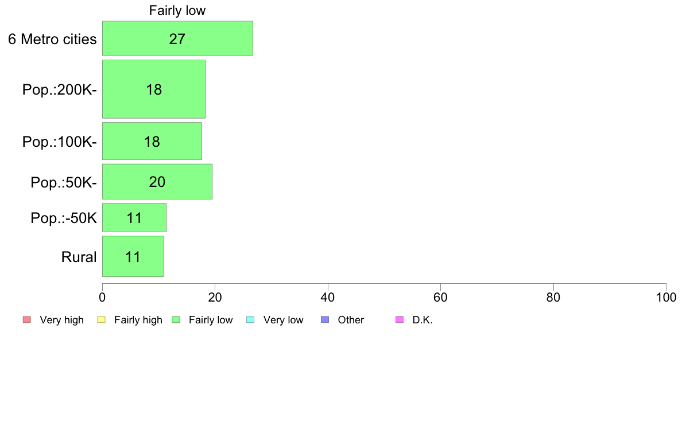Image resolution: width=682 pixels, height=422 pixels.
Task: Click the Other blue legend swatch
Action: coord(325,320)
